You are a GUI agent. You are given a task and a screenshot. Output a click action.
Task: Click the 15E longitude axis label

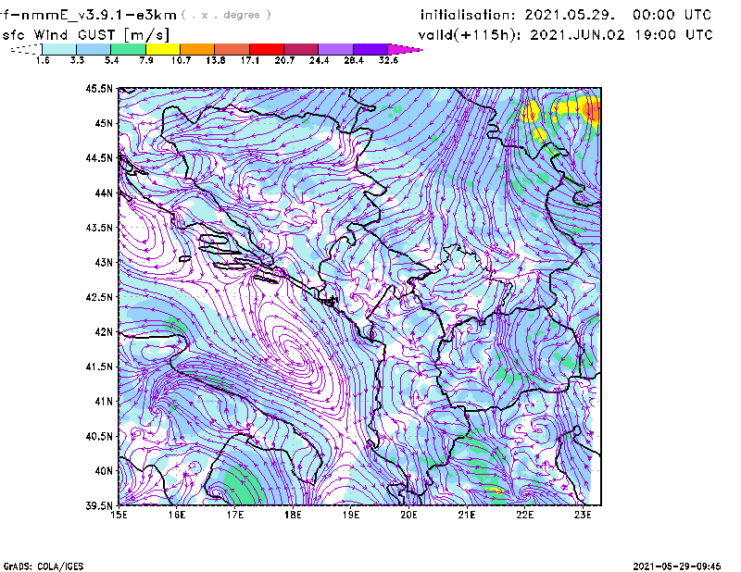tap(119, 516)
